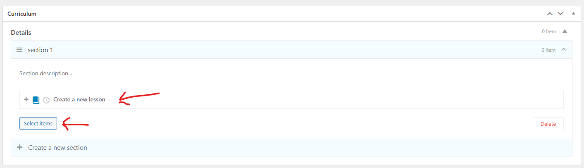
Task: Move the Curriculum panel down with the down chevron
Action: [560, 14]
